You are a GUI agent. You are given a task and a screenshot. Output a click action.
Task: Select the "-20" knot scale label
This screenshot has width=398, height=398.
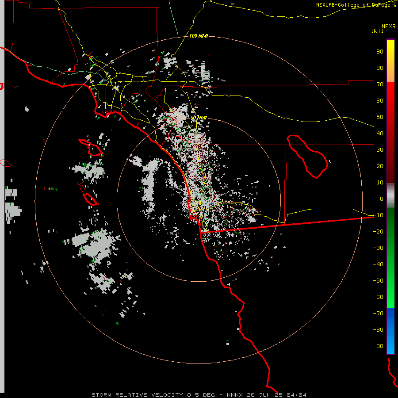(378, 231)
